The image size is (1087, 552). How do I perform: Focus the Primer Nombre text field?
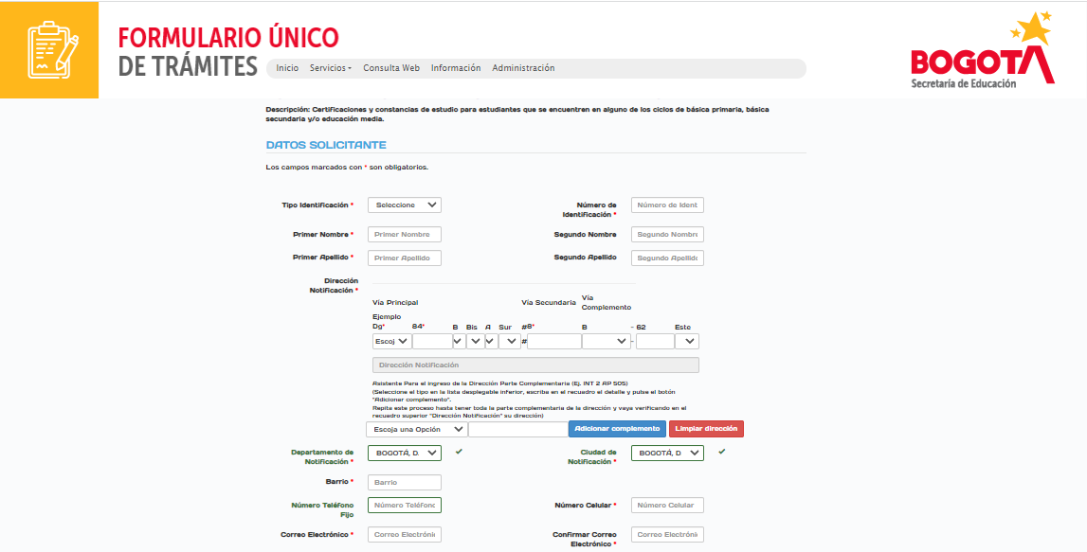(404, 235)
